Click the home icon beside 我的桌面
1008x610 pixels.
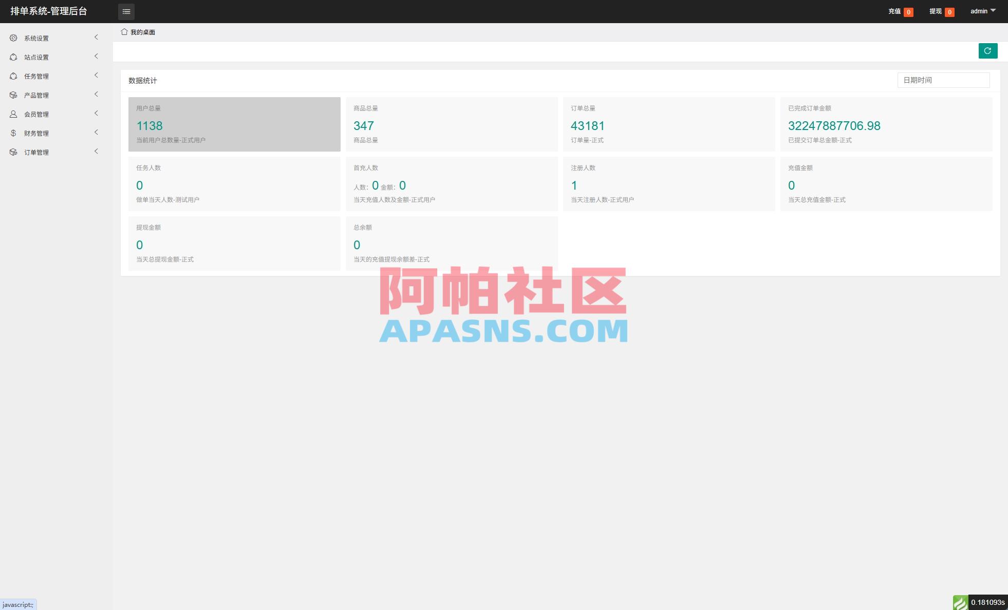coord(124,32)
